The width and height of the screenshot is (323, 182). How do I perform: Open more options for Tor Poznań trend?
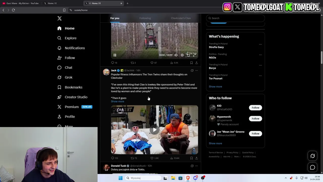pyautogui.click(x=260, y=76)
